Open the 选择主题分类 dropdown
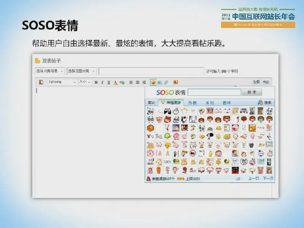The image size is (304, 228). pos(82,71)
